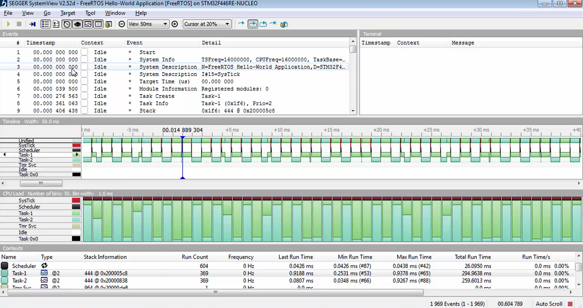Click Task-1 type icon in Contexts

tap(44, 273)
